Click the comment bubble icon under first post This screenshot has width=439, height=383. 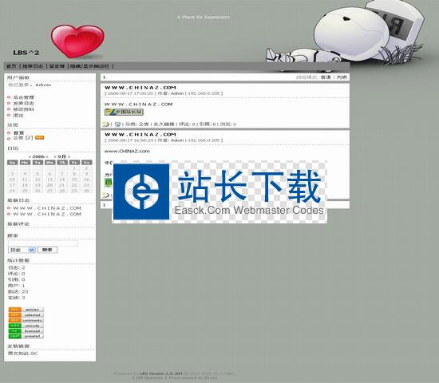pyautogui.click(x=106, y=124)
